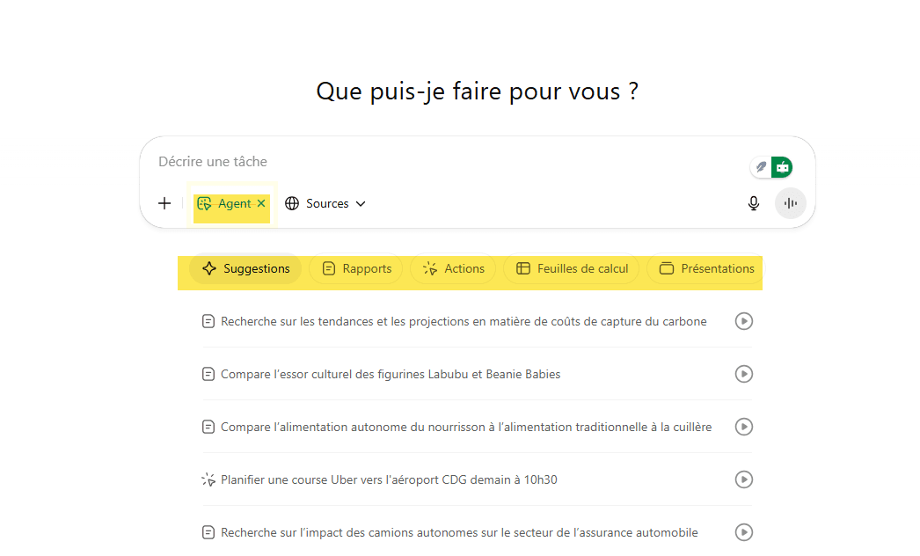Image resolution: width=920 pixels, height=556 pixels.
Task: Start voice mode with the waveform icon
Action: [x=790, y=203]
